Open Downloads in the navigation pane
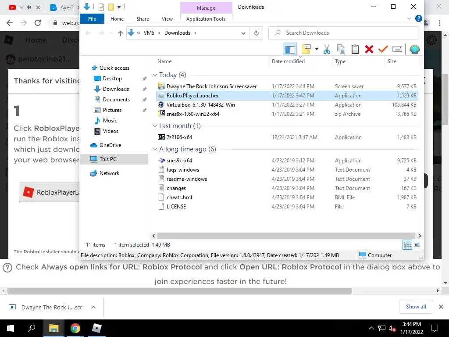The height and width of the screenshot is (337, 449). [116, 89]
